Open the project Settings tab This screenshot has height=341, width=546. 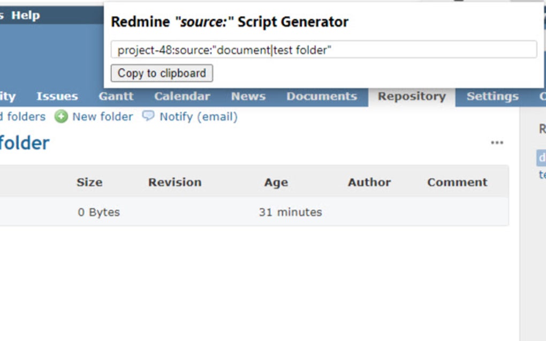492,97
